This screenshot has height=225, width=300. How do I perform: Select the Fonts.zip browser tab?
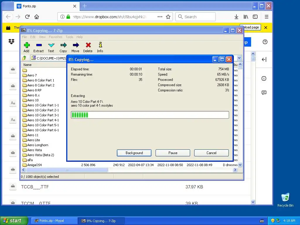(47, 6)
